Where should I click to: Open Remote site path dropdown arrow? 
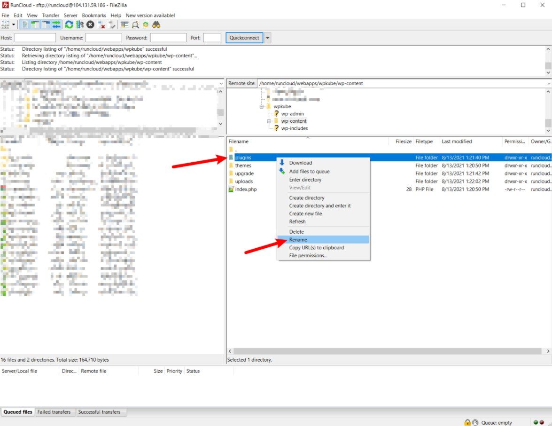(x=549, y=84)
